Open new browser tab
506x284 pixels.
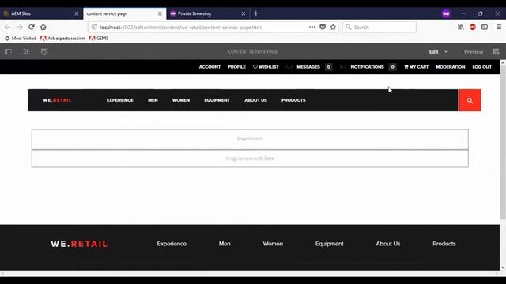point(256,13)
